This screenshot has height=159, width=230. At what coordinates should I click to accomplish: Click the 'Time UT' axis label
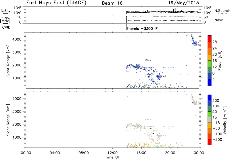(112, 157)
